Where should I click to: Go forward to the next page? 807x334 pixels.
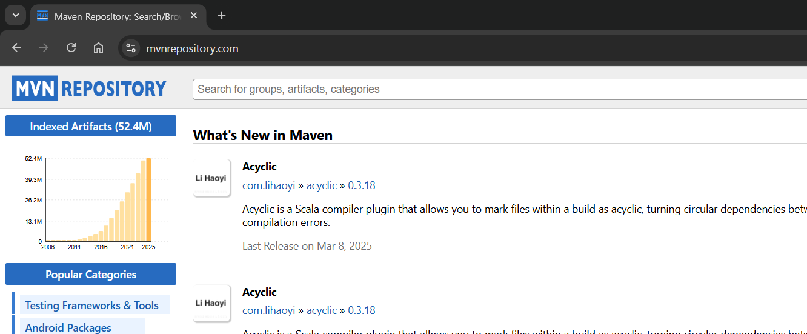tap(44, 48)
